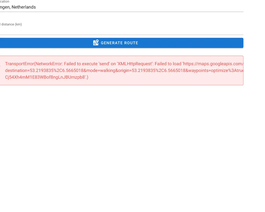Click the 'TransportError' word in the alert
The height and width of the screenshot is (212, 265).
click(19, 64)
